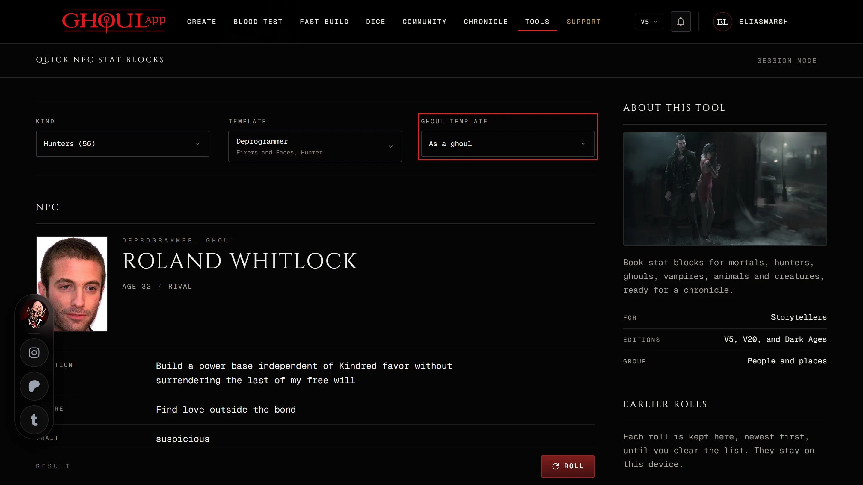Select the Tools tab
Image resolution: width=863 pixels, height=485 pixels.
(537, 22)
